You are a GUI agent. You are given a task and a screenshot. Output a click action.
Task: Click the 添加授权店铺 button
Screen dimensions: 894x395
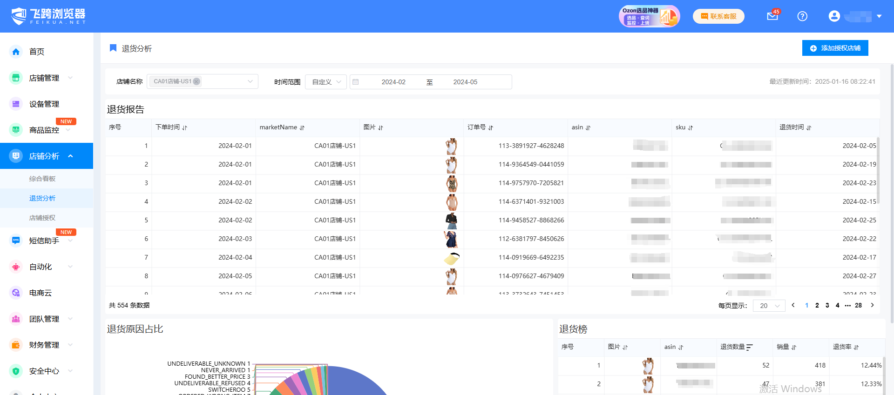click(835, 48)
